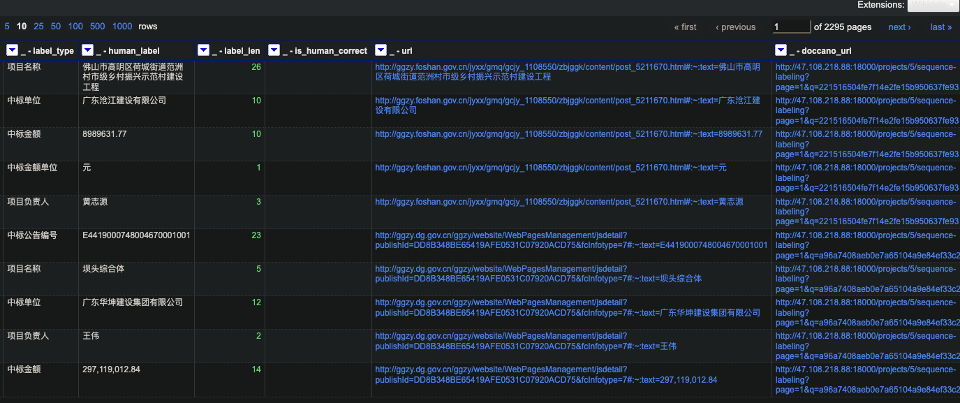Open the doccano sequence-labeling link in row one
Screen dimensions: 960x403
tap(866, 66)
